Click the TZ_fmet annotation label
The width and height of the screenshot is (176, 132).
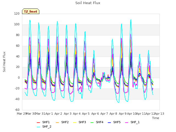(31, 12)
